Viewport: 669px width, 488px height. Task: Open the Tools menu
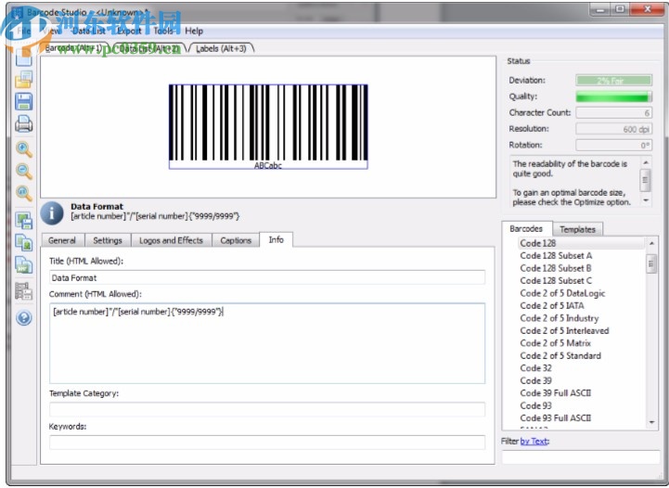tap(163, 31)
